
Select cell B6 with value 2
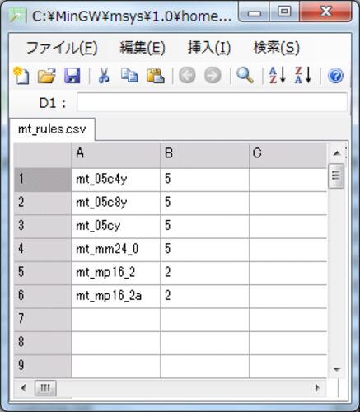[205, 296]
